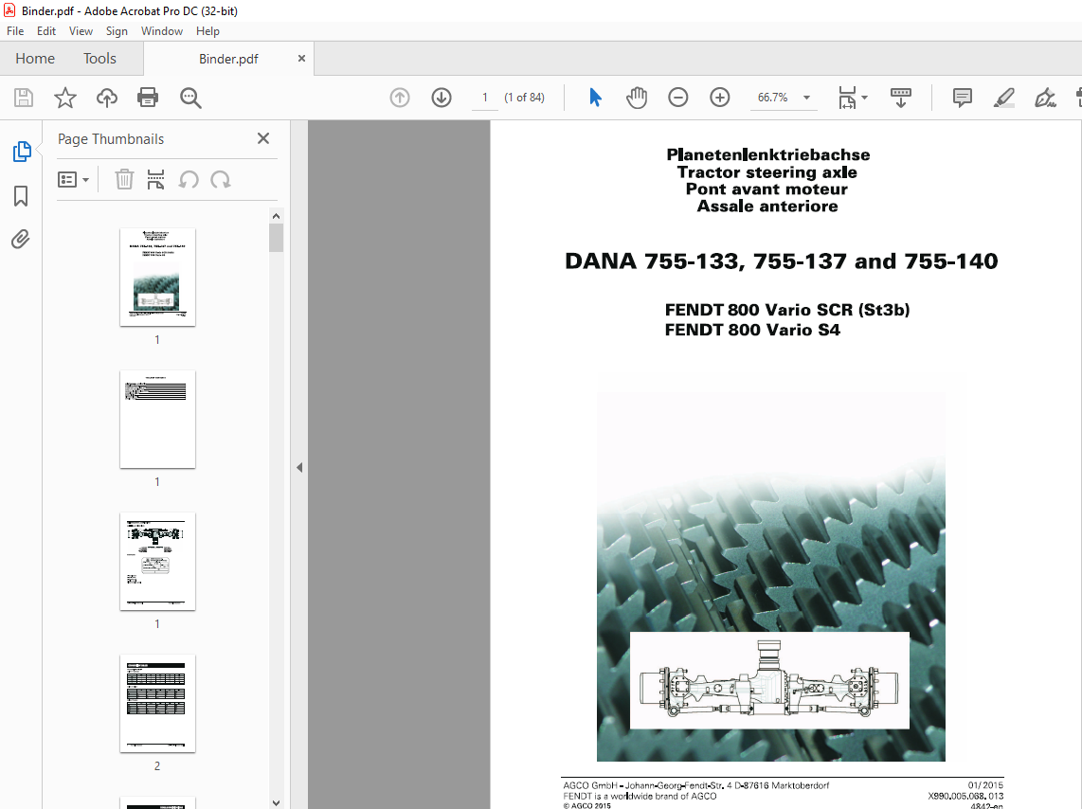Click the 'X990.005.068.013' document number
The width and height of the screenshot is (1082, 809).
coord(965,796)
